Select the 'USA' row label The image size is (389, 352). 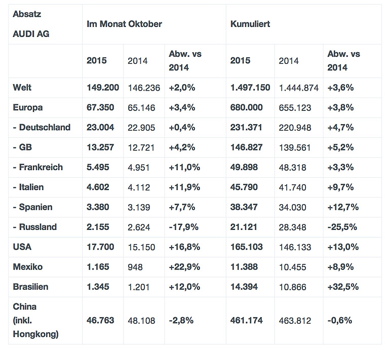[x=22, y=247]
